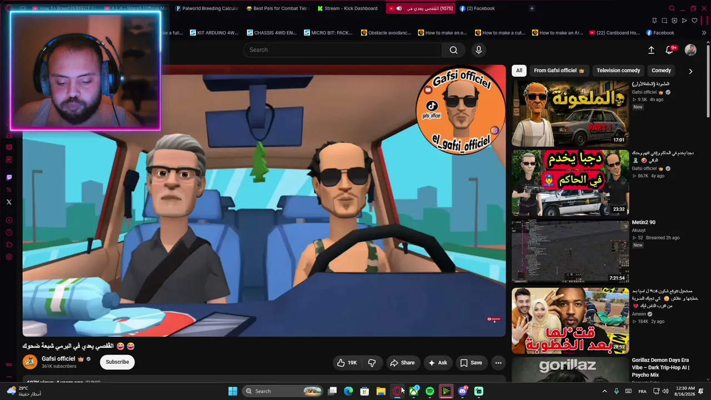Open the Facebook bookmark in bookmarks bar
This screenshot has width=711, height=400.
(x=660, y=33)
